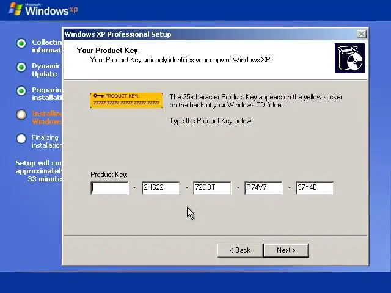391x293 pixels.
Task: Click the 'Type the Product Key below:' text
Action: pos(211,121)
